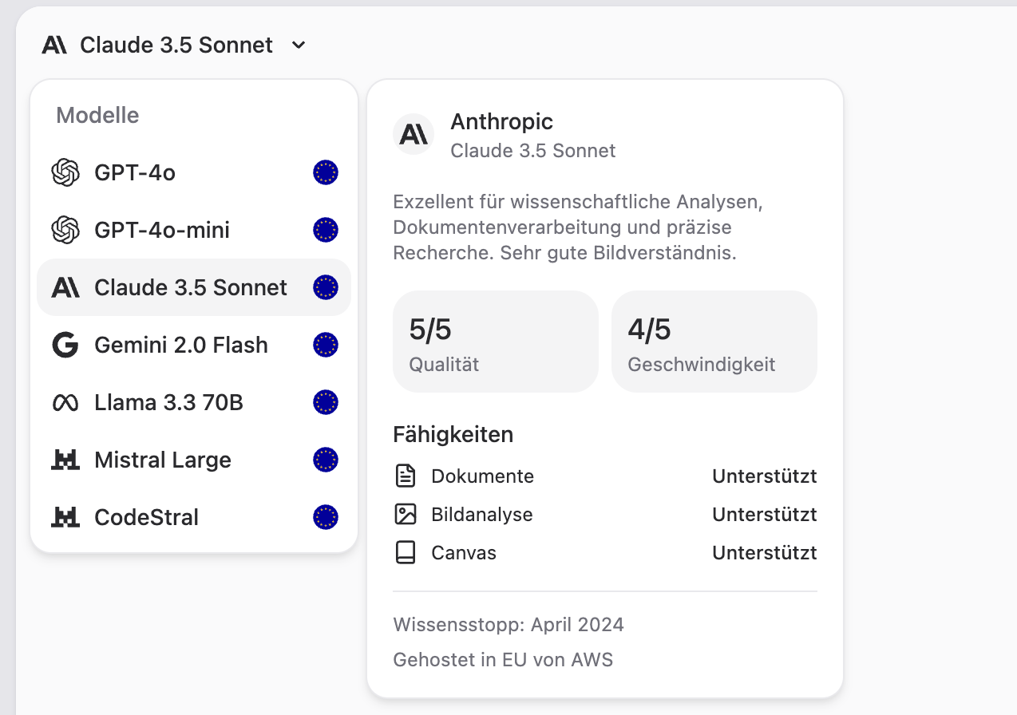Click the Dokumente file icon under Fähigkeiten
This screenshot has height=715, width=1017.
click(x=406, y=476)
